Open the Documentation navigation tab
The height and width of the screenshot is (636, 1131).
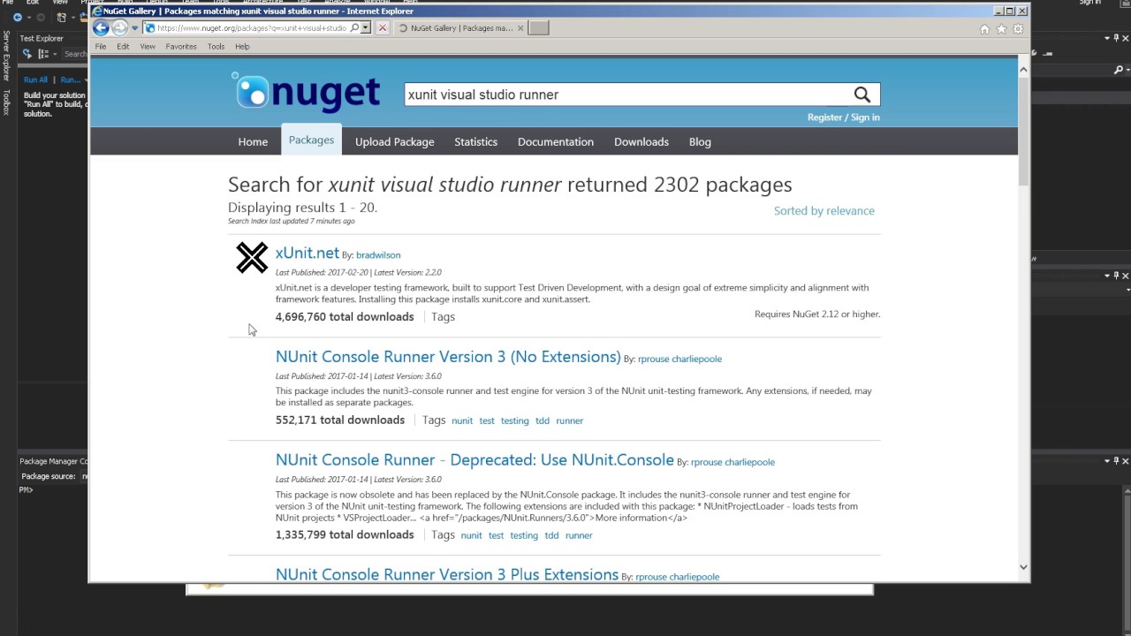point(556,141)
